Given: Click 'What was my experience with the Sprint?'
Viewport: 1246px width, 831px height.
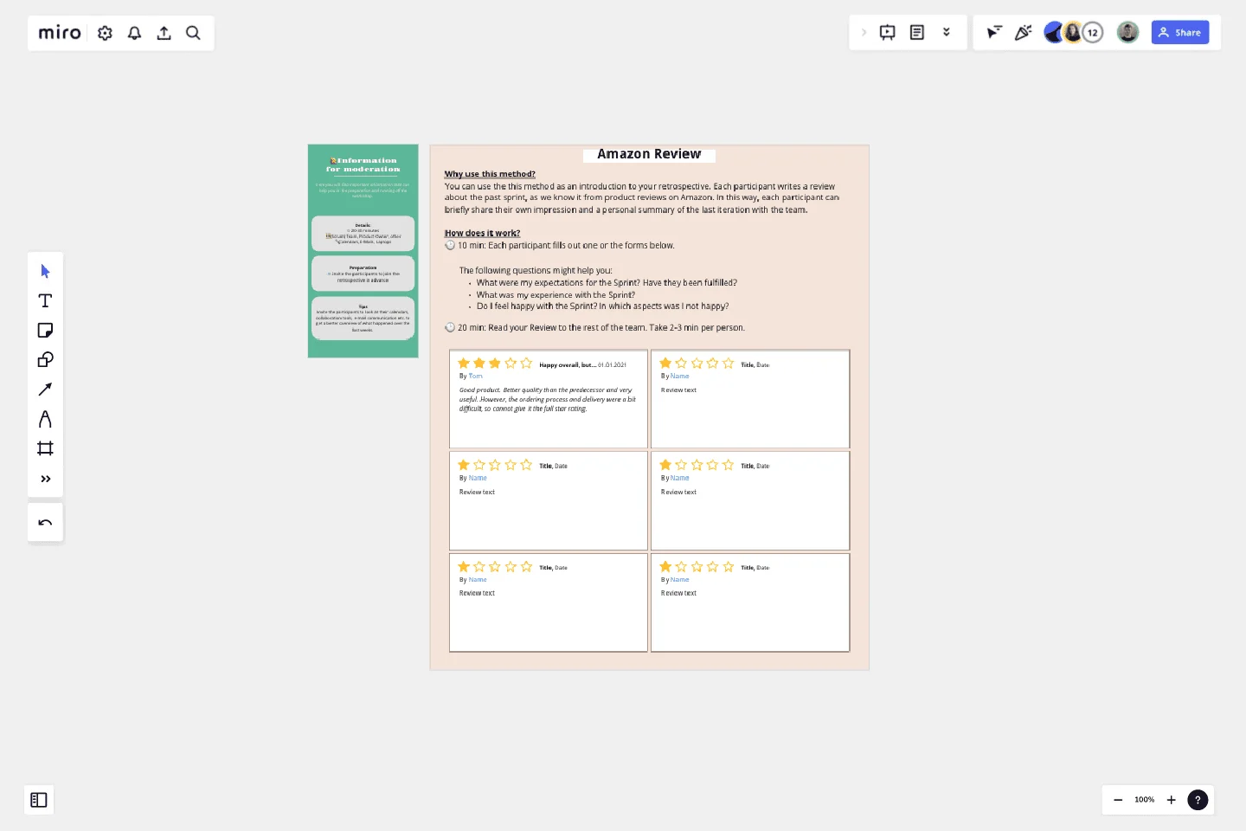Looking at the screenshot, I should pos(556,295).
